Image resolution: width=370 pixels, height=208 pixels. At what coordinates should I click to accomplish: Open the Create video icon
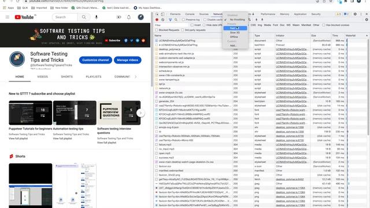119,17
